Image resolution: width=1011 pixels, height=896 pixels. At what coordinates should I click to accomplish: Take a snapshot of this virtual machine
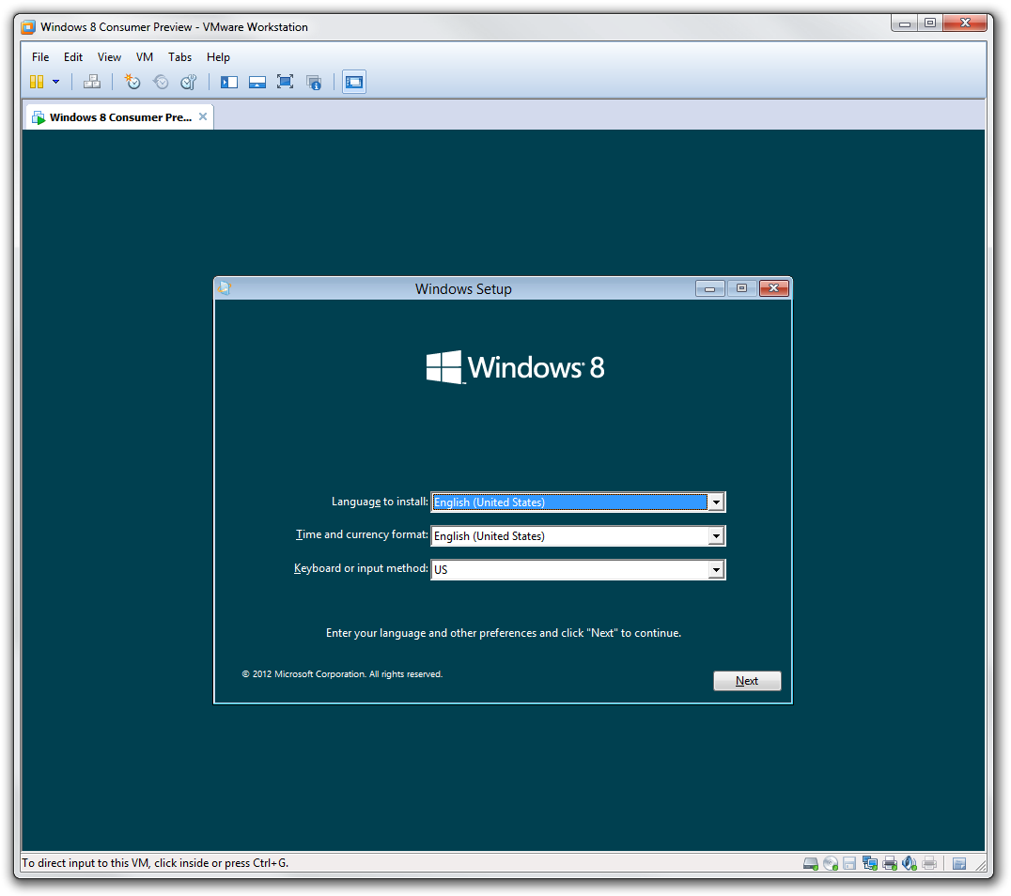[x=132, y=82]
